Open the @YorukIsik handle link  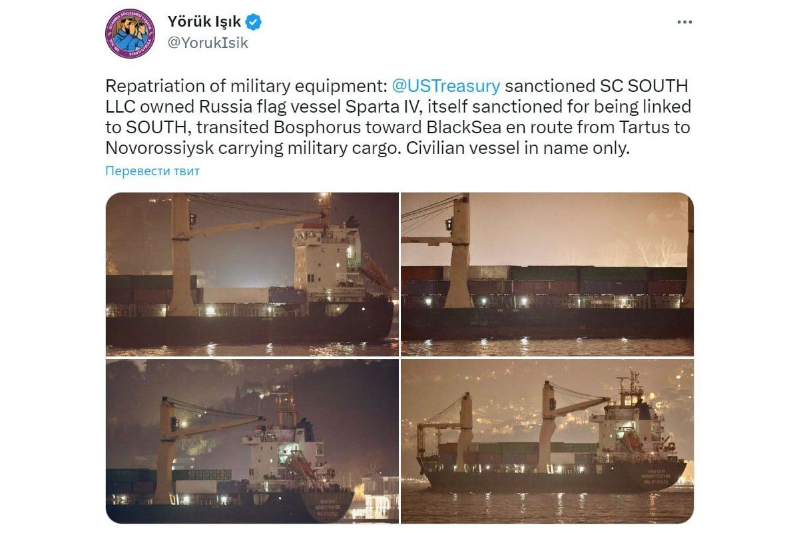208,43
